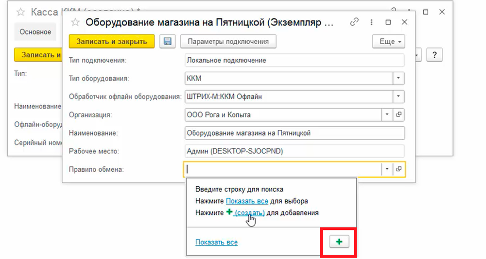Click the question mark help button
The height and width of the screenshot is (259, 486).
click(x=434, y=55)
